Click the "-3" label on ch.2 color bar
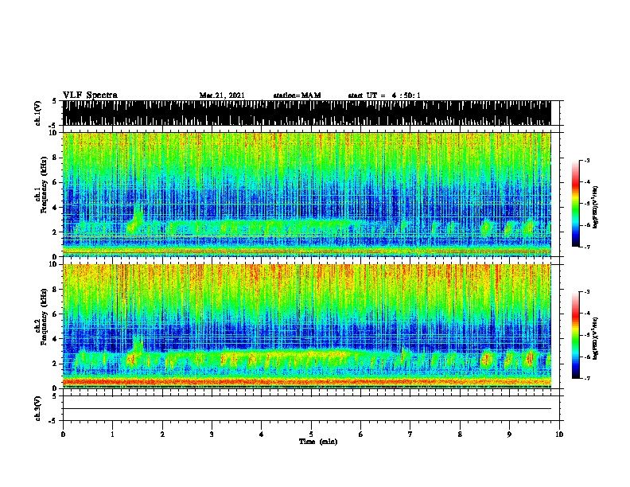The image size is (630, 487). click(586, 292)
